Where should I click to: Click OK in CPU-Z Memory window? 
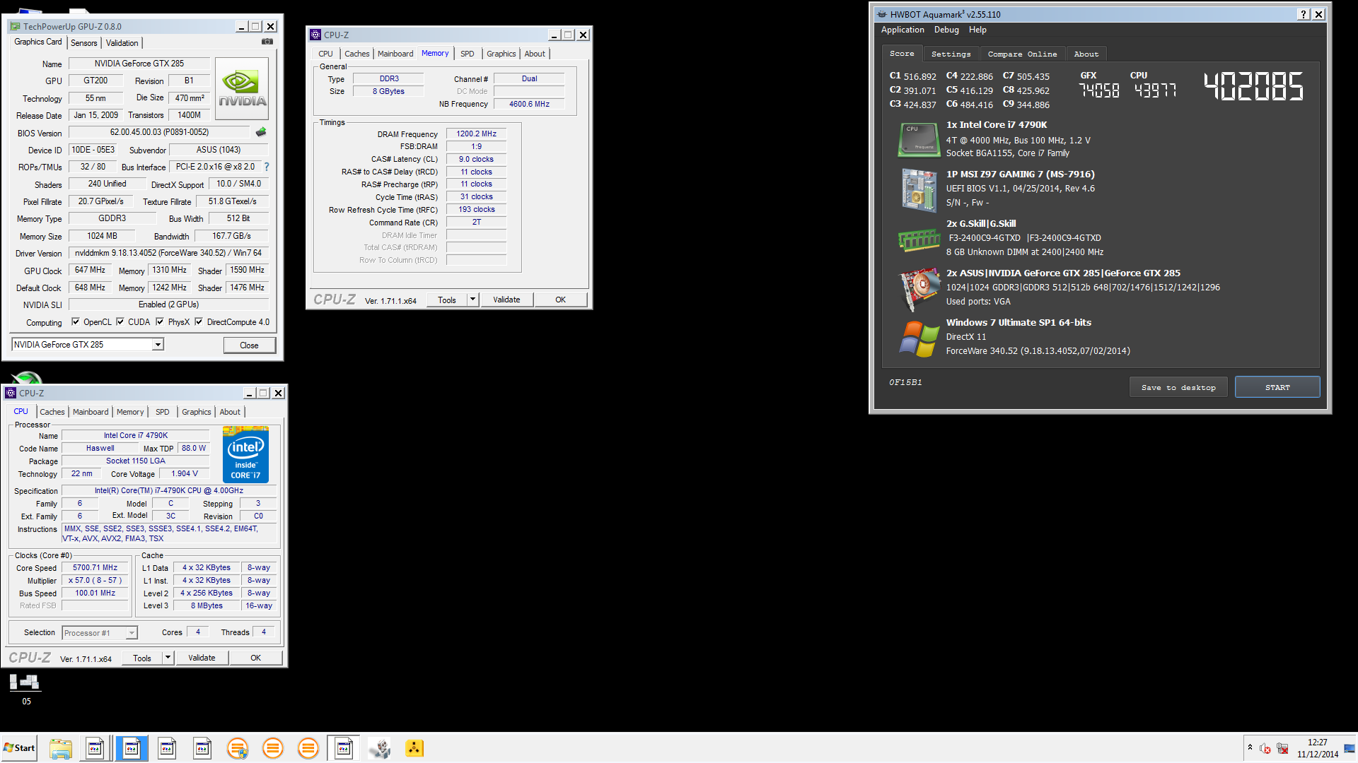(x=560, y=300)
